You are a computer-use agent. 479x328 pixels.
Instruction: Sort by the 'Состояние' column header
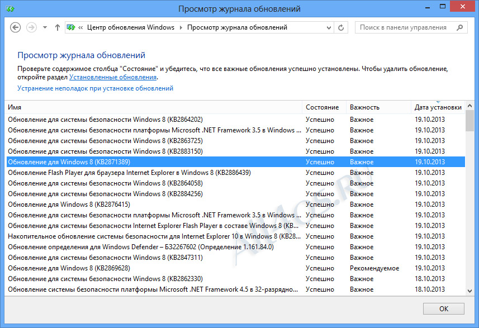click(x=324, y=107)
